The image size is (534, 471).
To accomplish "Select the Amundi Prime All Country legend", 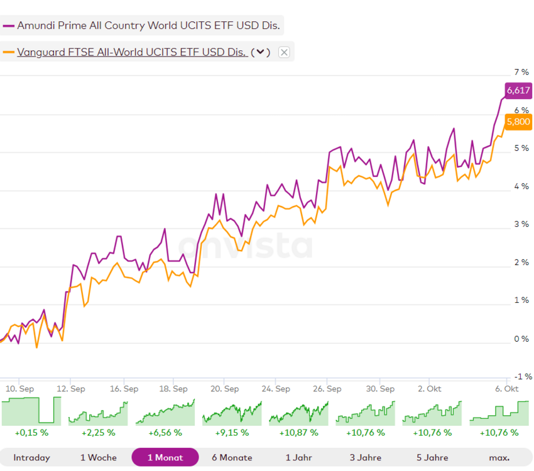I will pos(149,26).
